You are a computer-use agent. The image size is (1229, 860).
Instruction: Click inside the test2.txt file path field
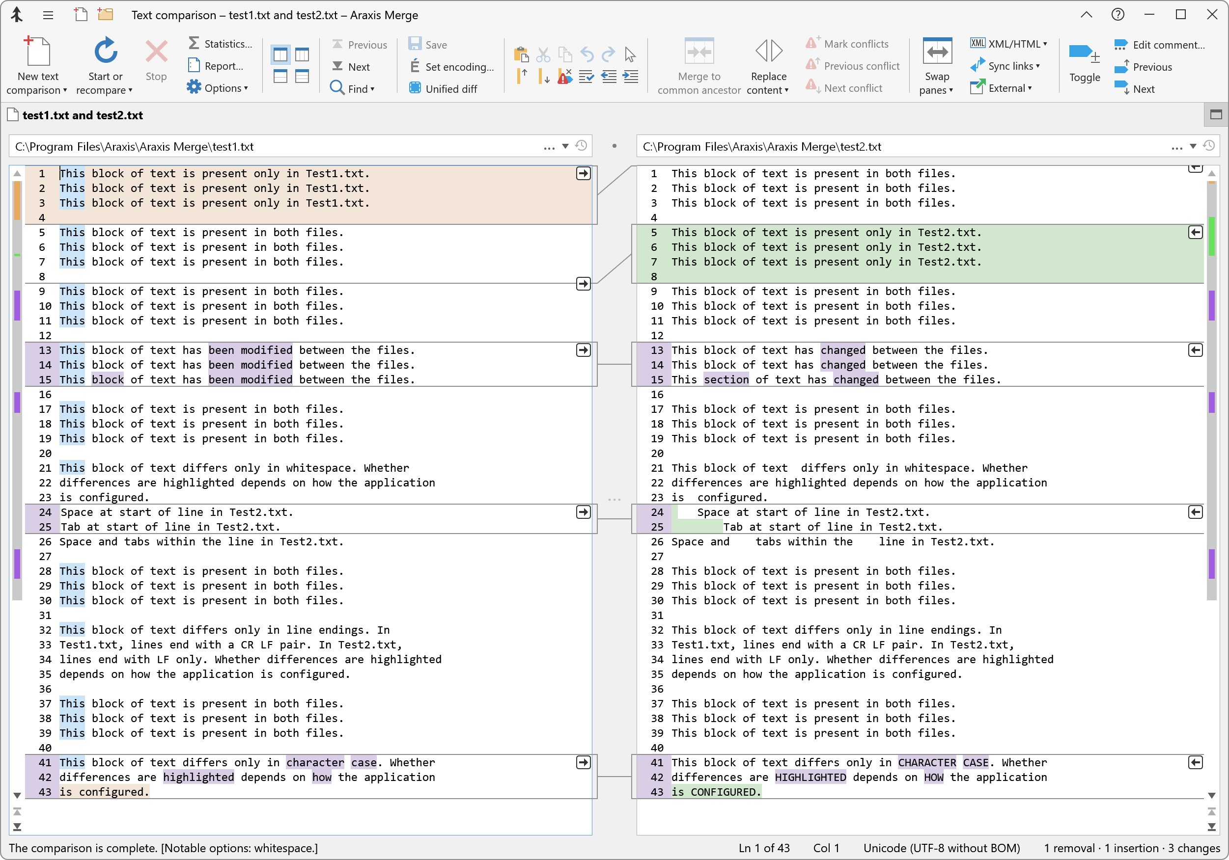pos(857,146)
